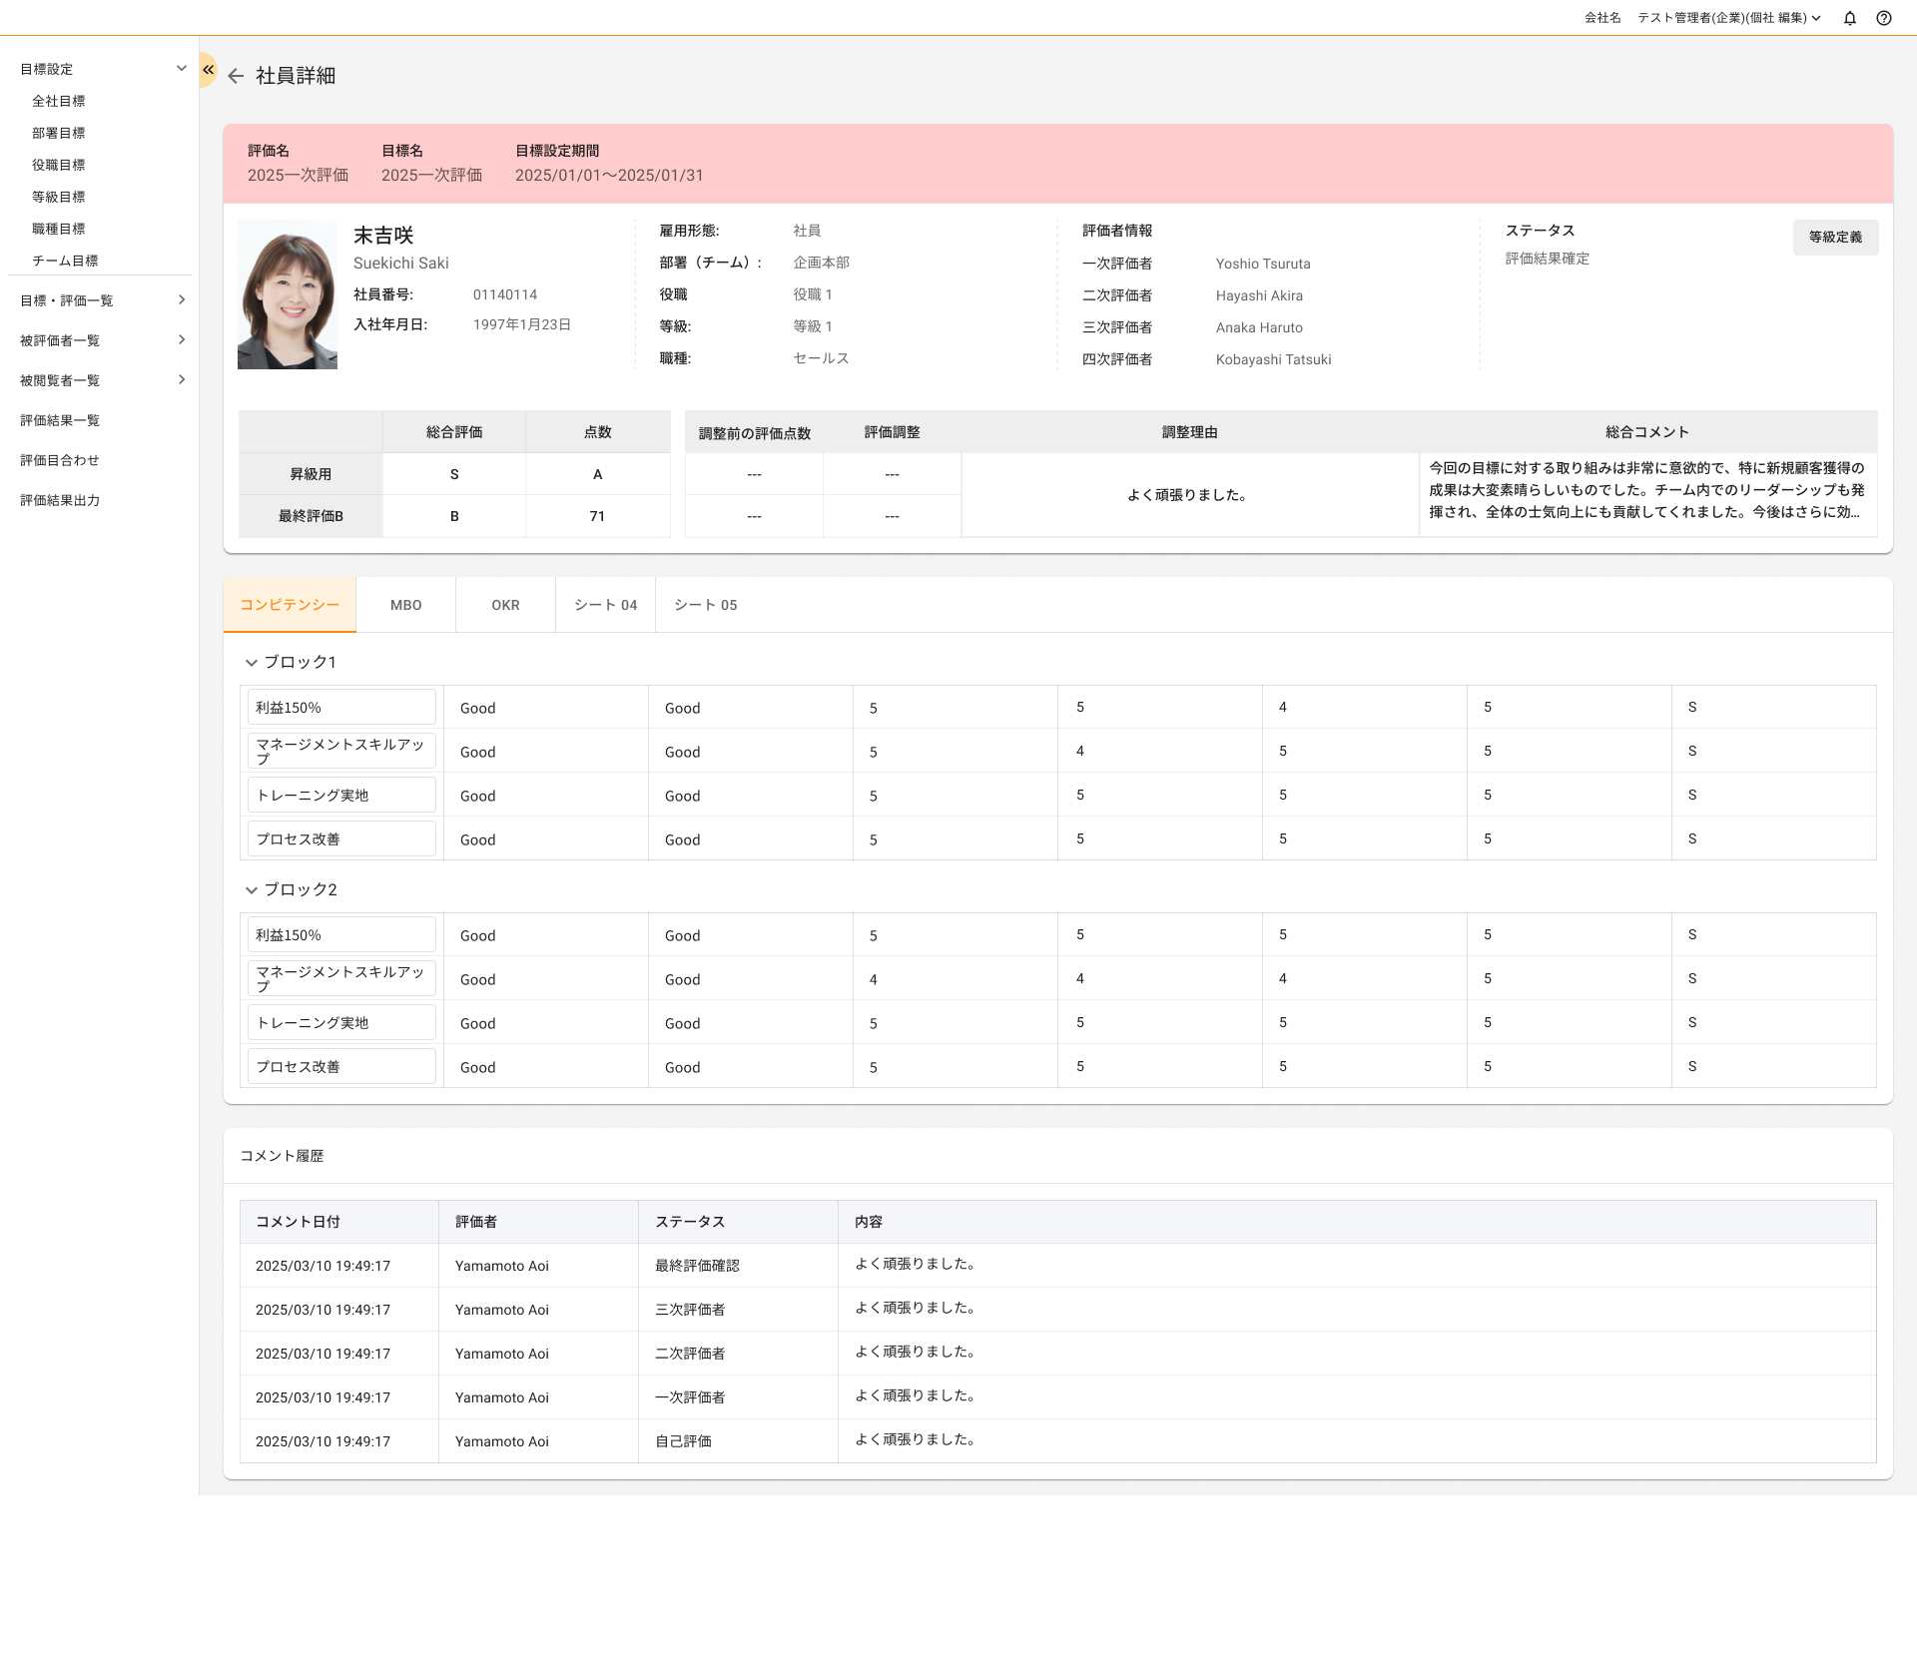Click 評価結果確定 status text
This screenshot has width=1917, height=1655.
[1548, 259]
